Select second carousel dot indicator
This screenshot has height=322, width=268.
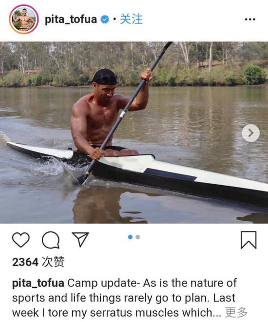point(138,237)
